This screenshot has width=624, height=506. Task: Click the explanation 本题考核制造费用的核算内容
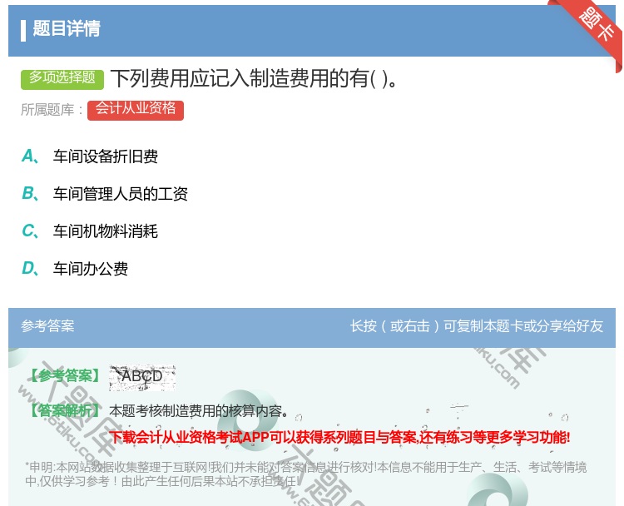pyautogui.click(x=199, y=411)
